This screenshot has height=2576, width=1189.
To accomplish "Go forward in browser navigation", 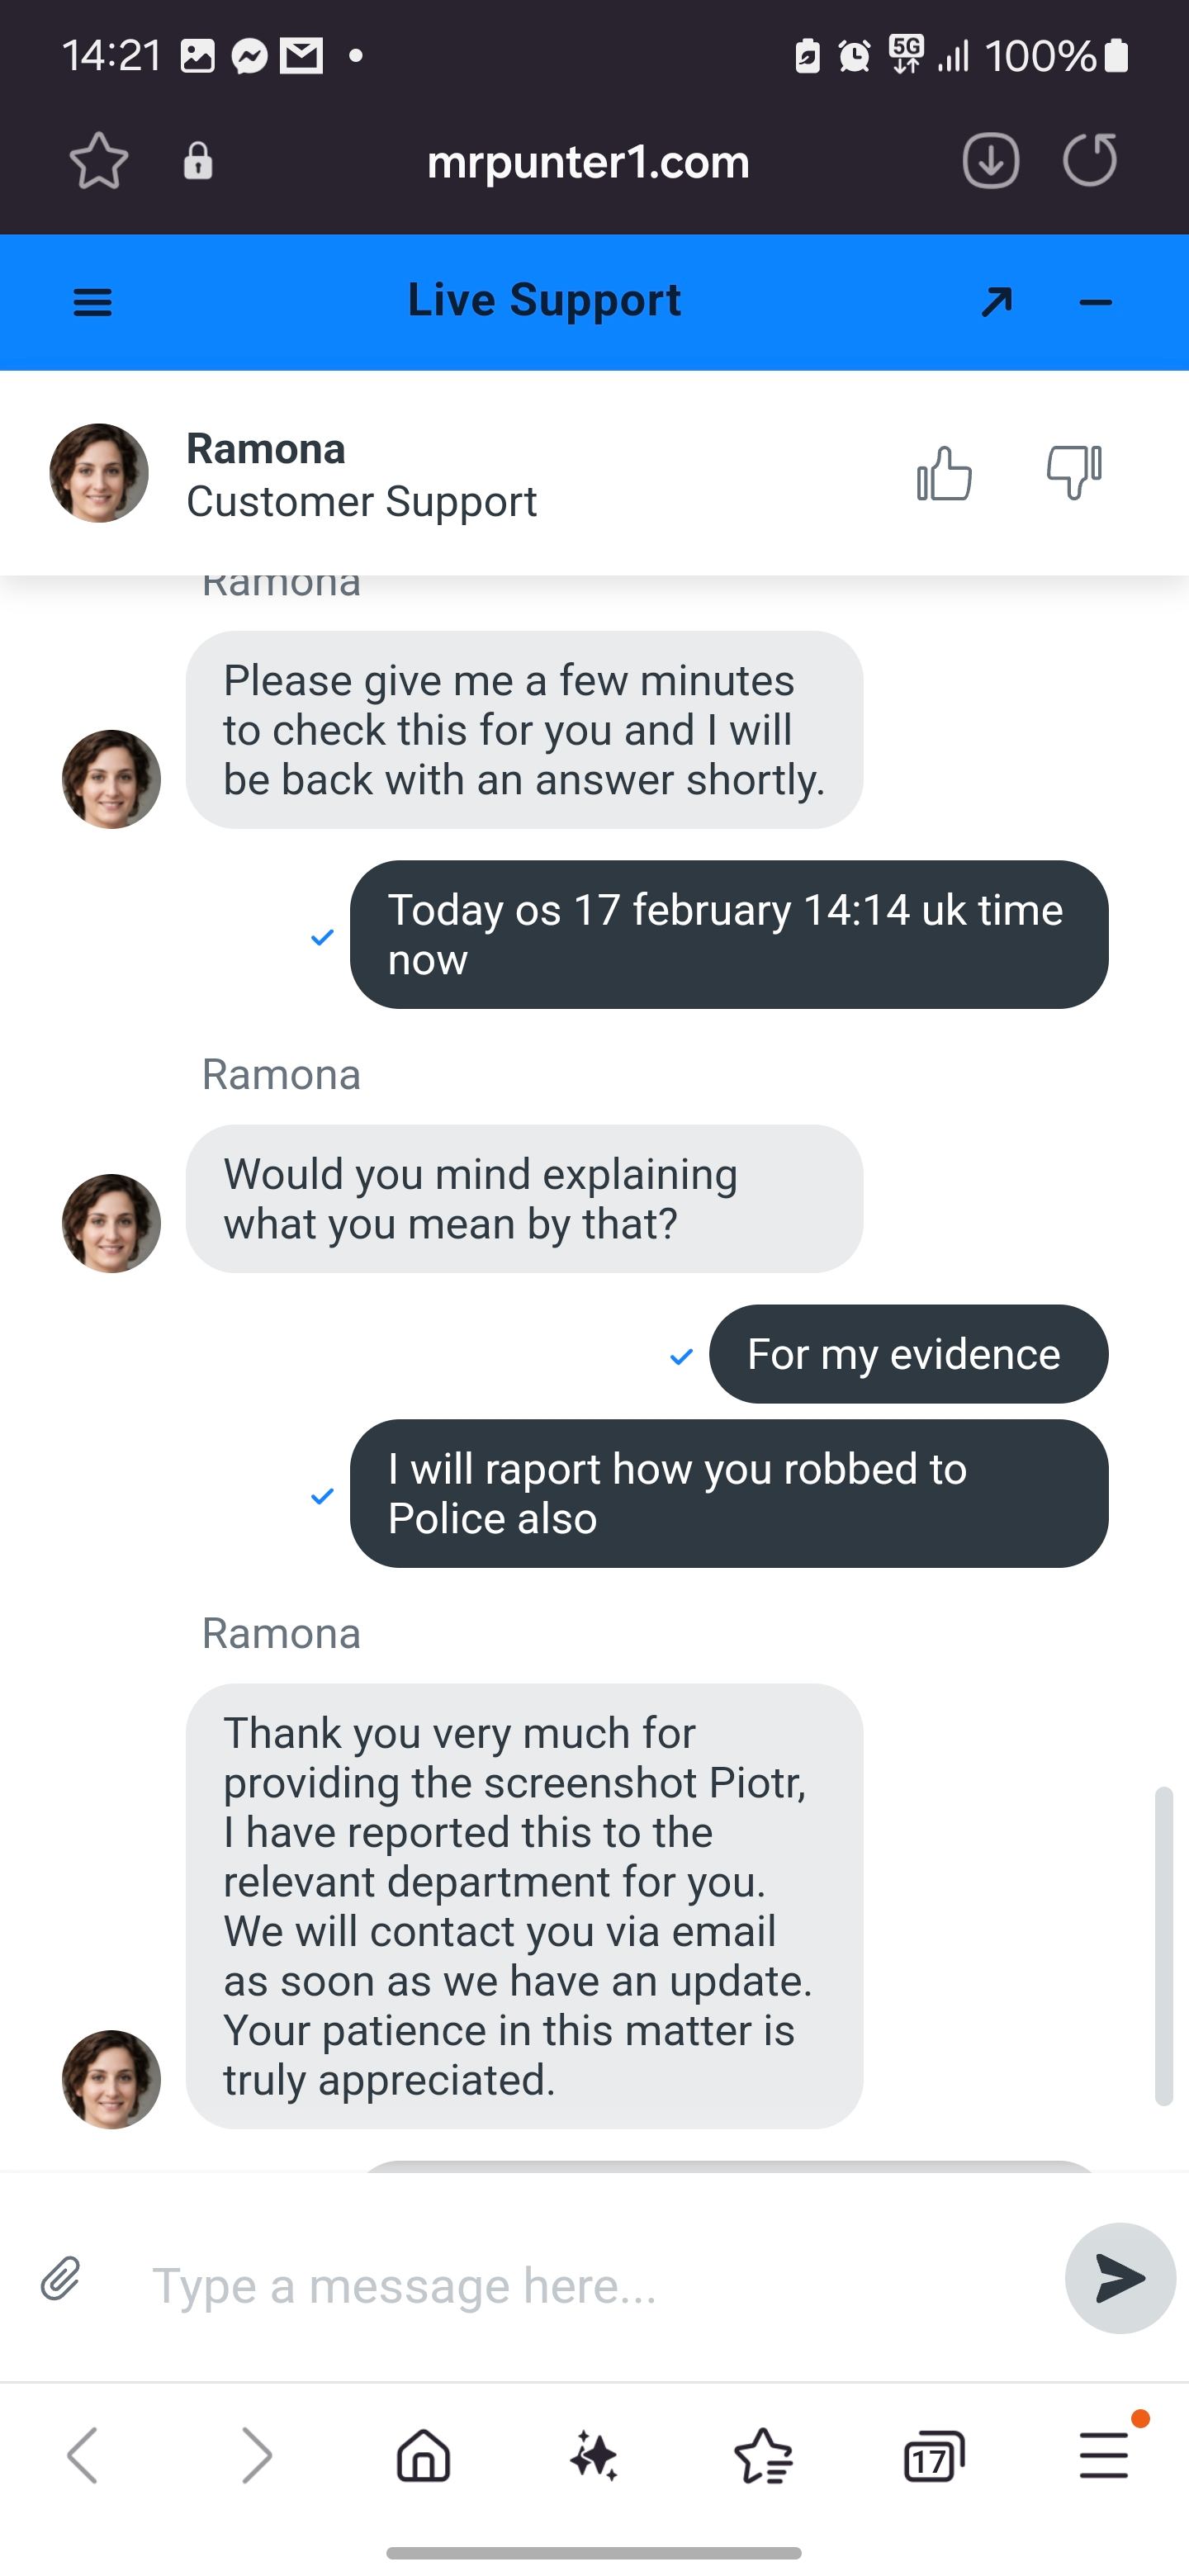I will click(x=256, y=2456).
